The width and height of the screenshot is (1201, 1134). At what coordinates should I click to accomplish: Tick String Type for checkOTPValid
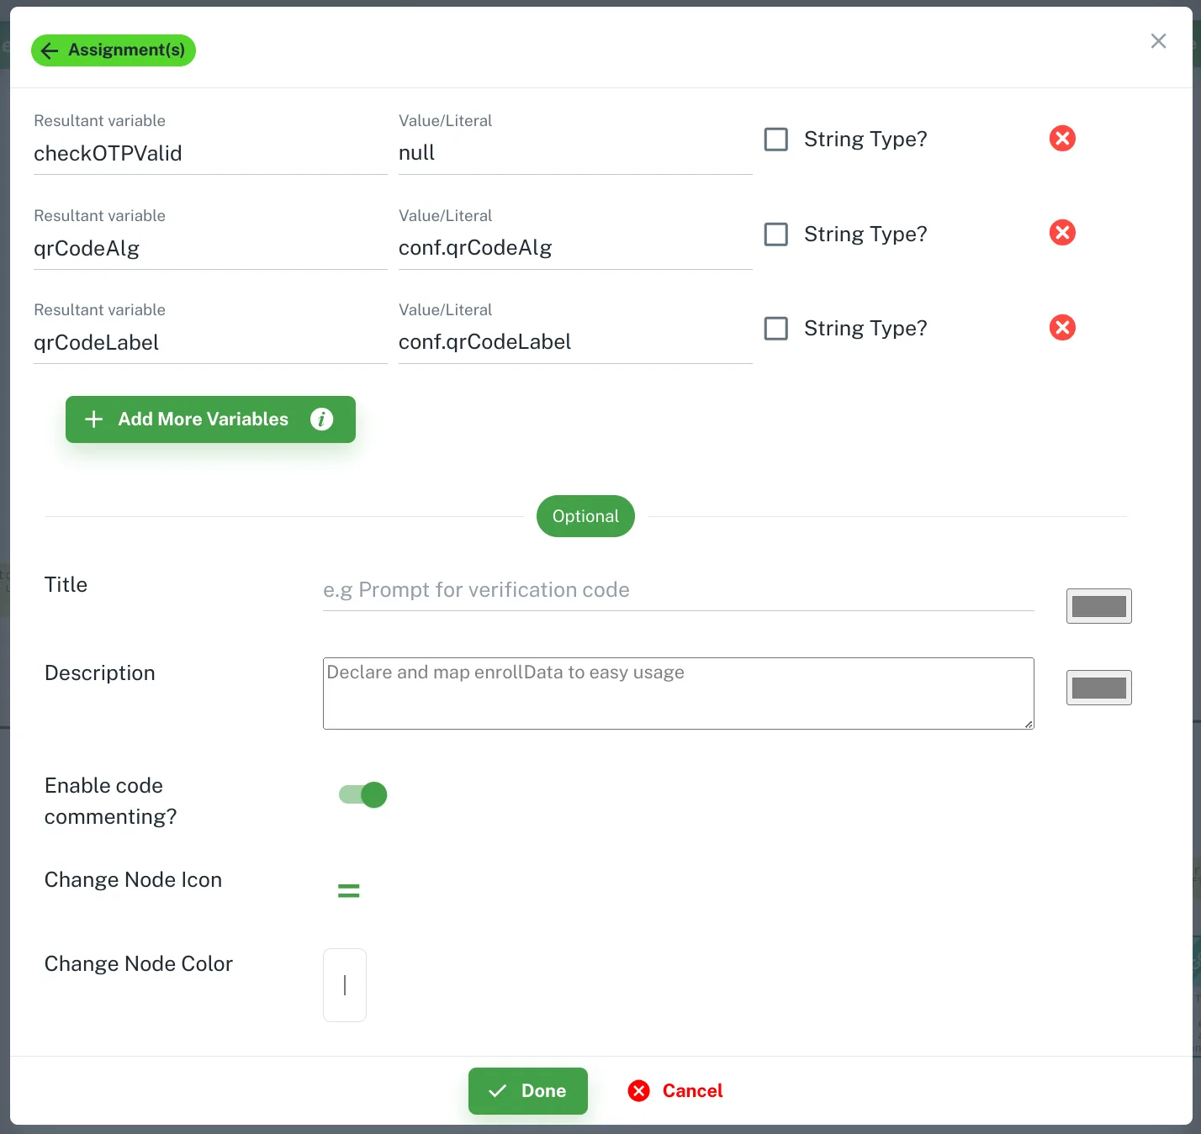point(775,139)
